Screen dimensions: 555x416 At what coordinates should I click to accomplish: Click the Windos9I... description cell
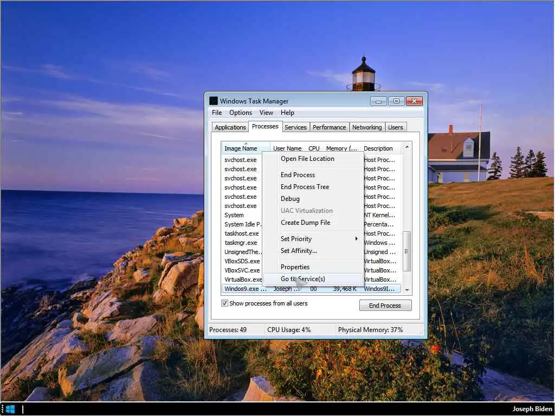point(379,289)
